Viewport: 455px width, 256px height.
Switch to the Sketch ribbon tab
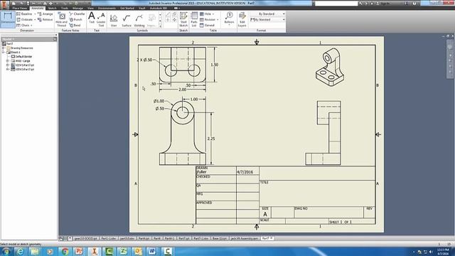coord(52,8)
